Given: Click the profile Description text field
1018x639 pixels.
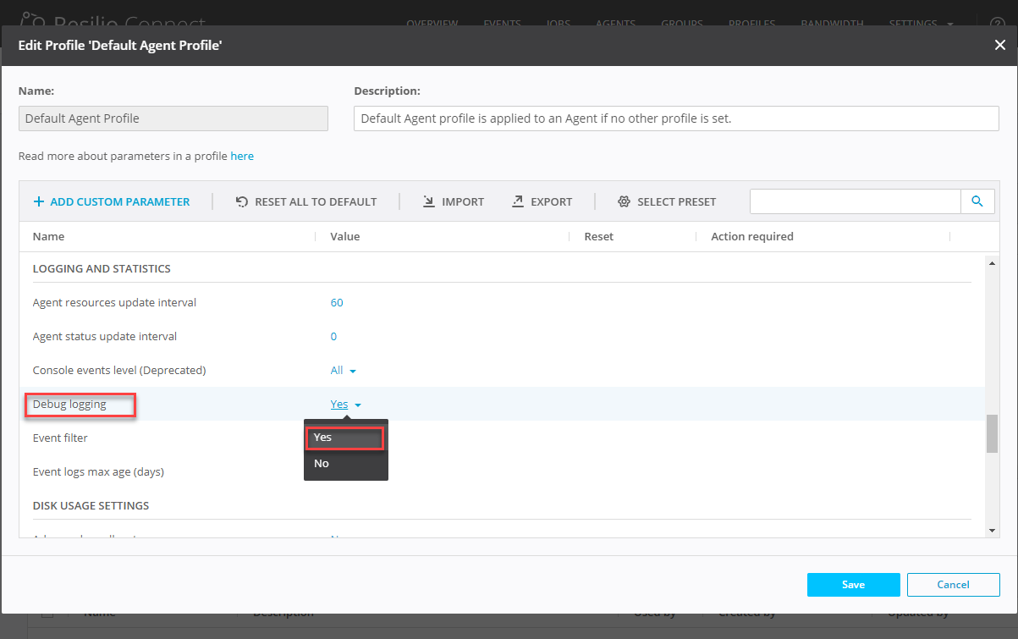Looking at the screenshot, I should click(x=675, y=118).
